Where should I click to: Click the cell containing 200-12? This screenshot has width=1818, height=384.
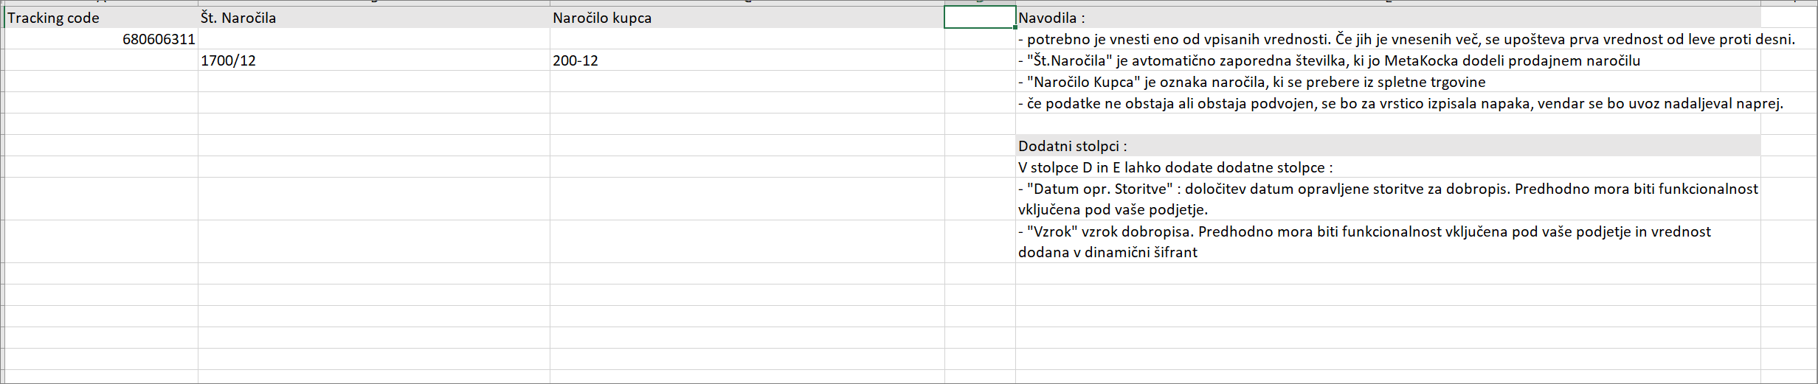click(747, 60)
